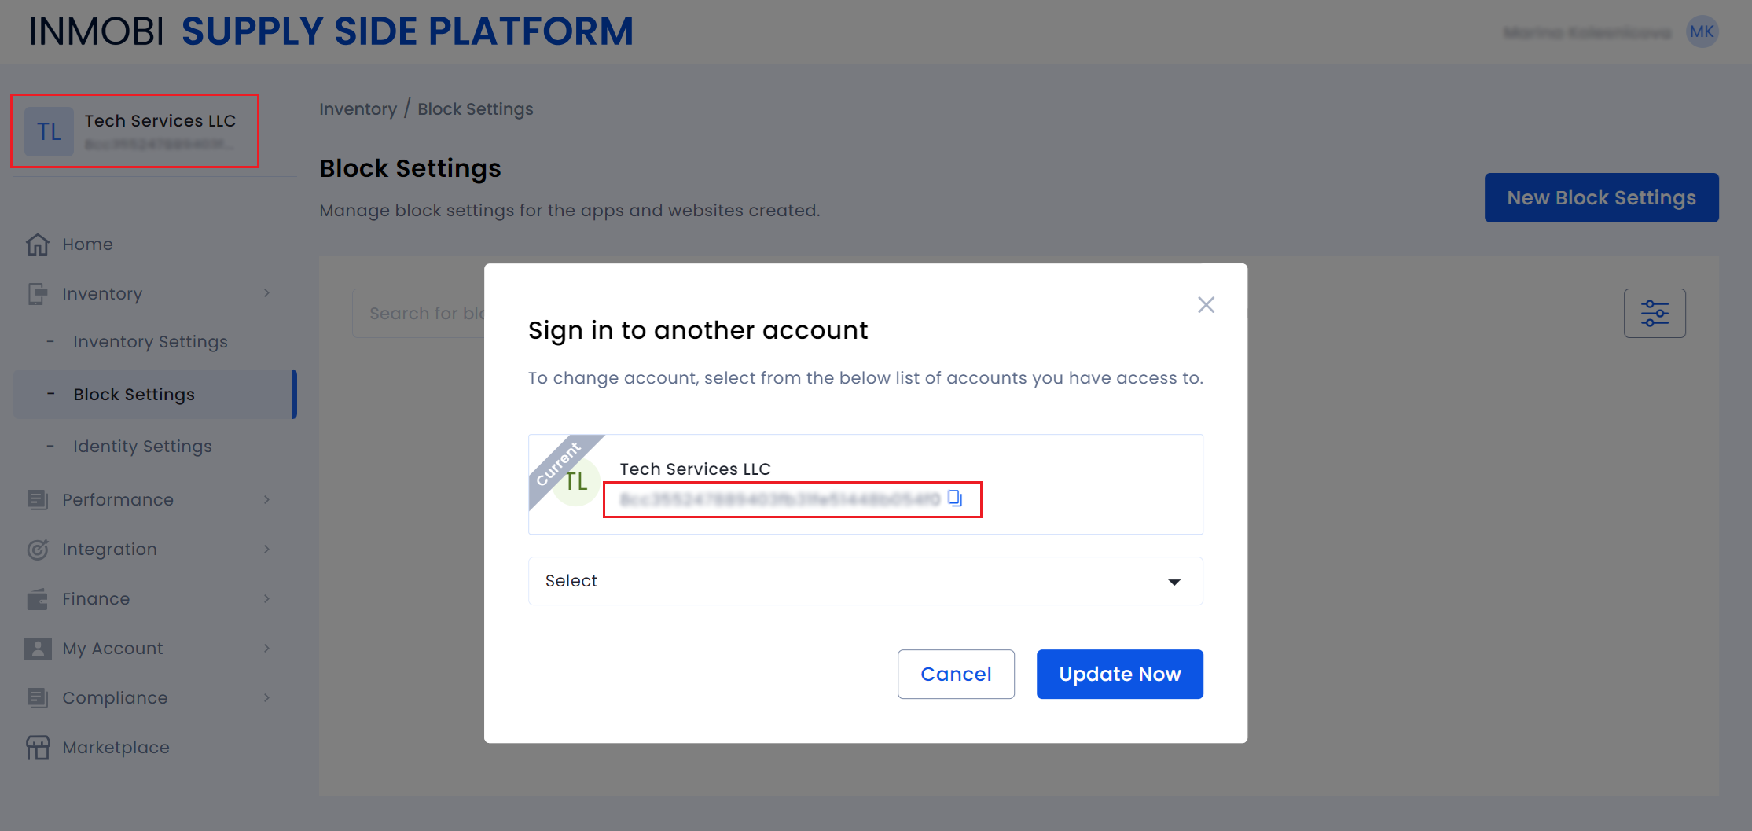Screen dimensions: 1752x831
Task: Click the Home house icon
Action: 38,245
